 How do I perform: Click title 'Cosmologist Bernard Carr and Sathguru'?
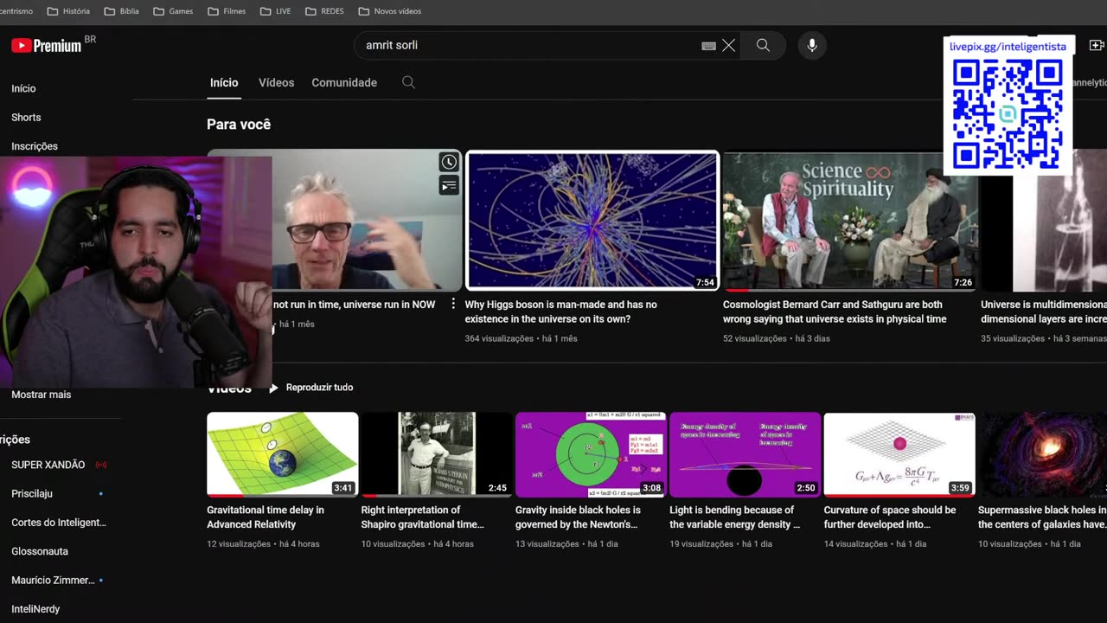click(x=835, y=311)
